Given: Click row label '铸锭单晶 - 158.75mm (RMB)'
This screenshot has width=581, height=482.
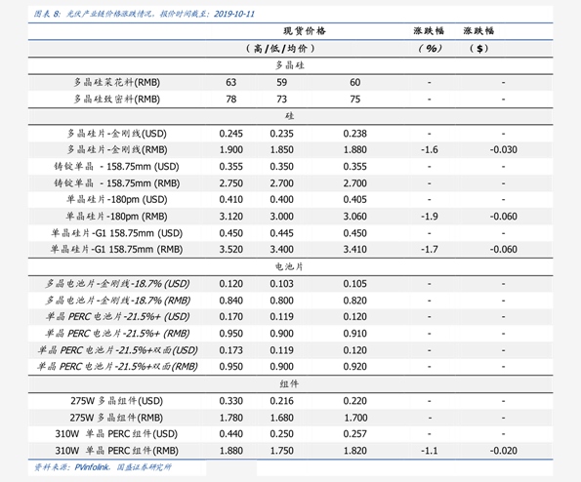Looking at the screenshot, I should coord(117,183).
